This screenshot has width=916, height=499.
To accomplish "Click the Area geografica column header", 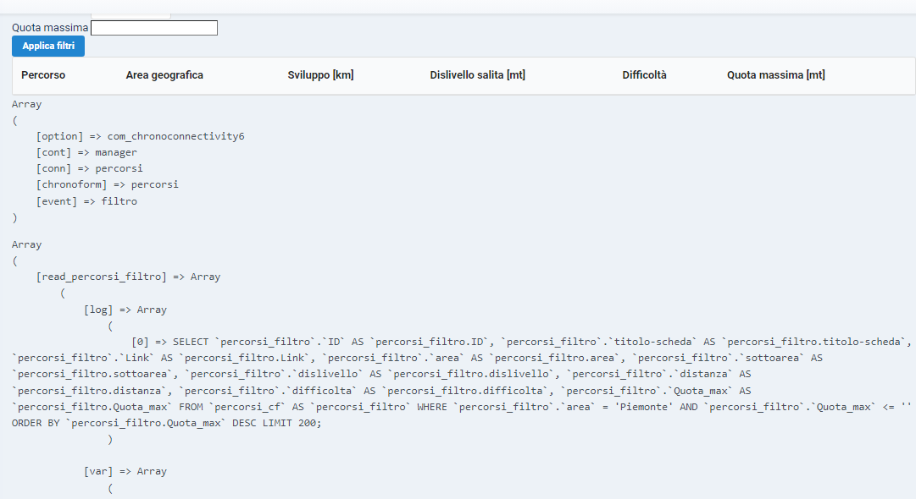I will [164, 75].
